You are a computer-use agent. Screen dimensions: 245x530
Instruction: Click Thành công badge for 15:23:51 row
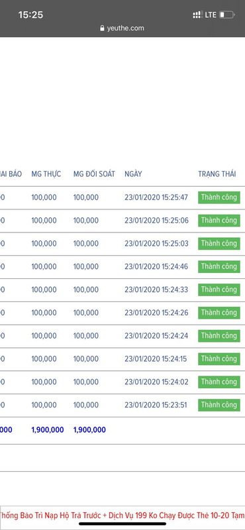[x=219, y=405]
